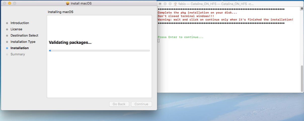This screenshot has width=304, height=121.
Task: Click the "Warning: wait and click on continue" line
Action: coord(225,20)
